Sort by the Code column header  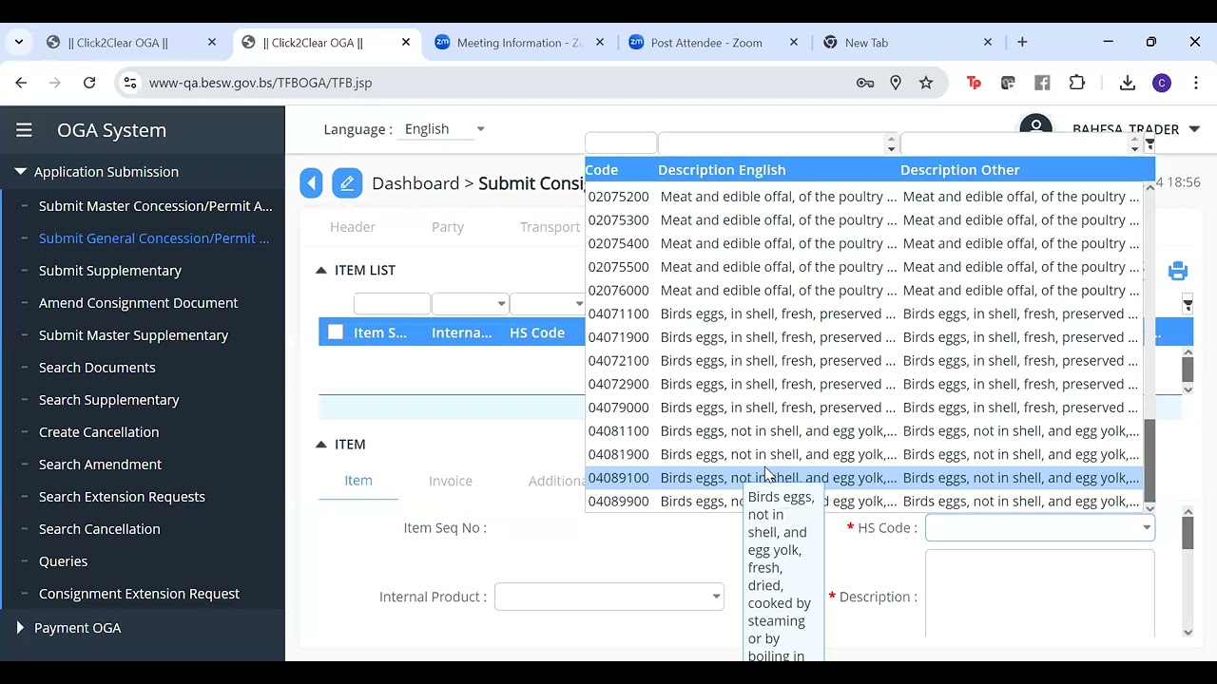click(x=602, y=170)
